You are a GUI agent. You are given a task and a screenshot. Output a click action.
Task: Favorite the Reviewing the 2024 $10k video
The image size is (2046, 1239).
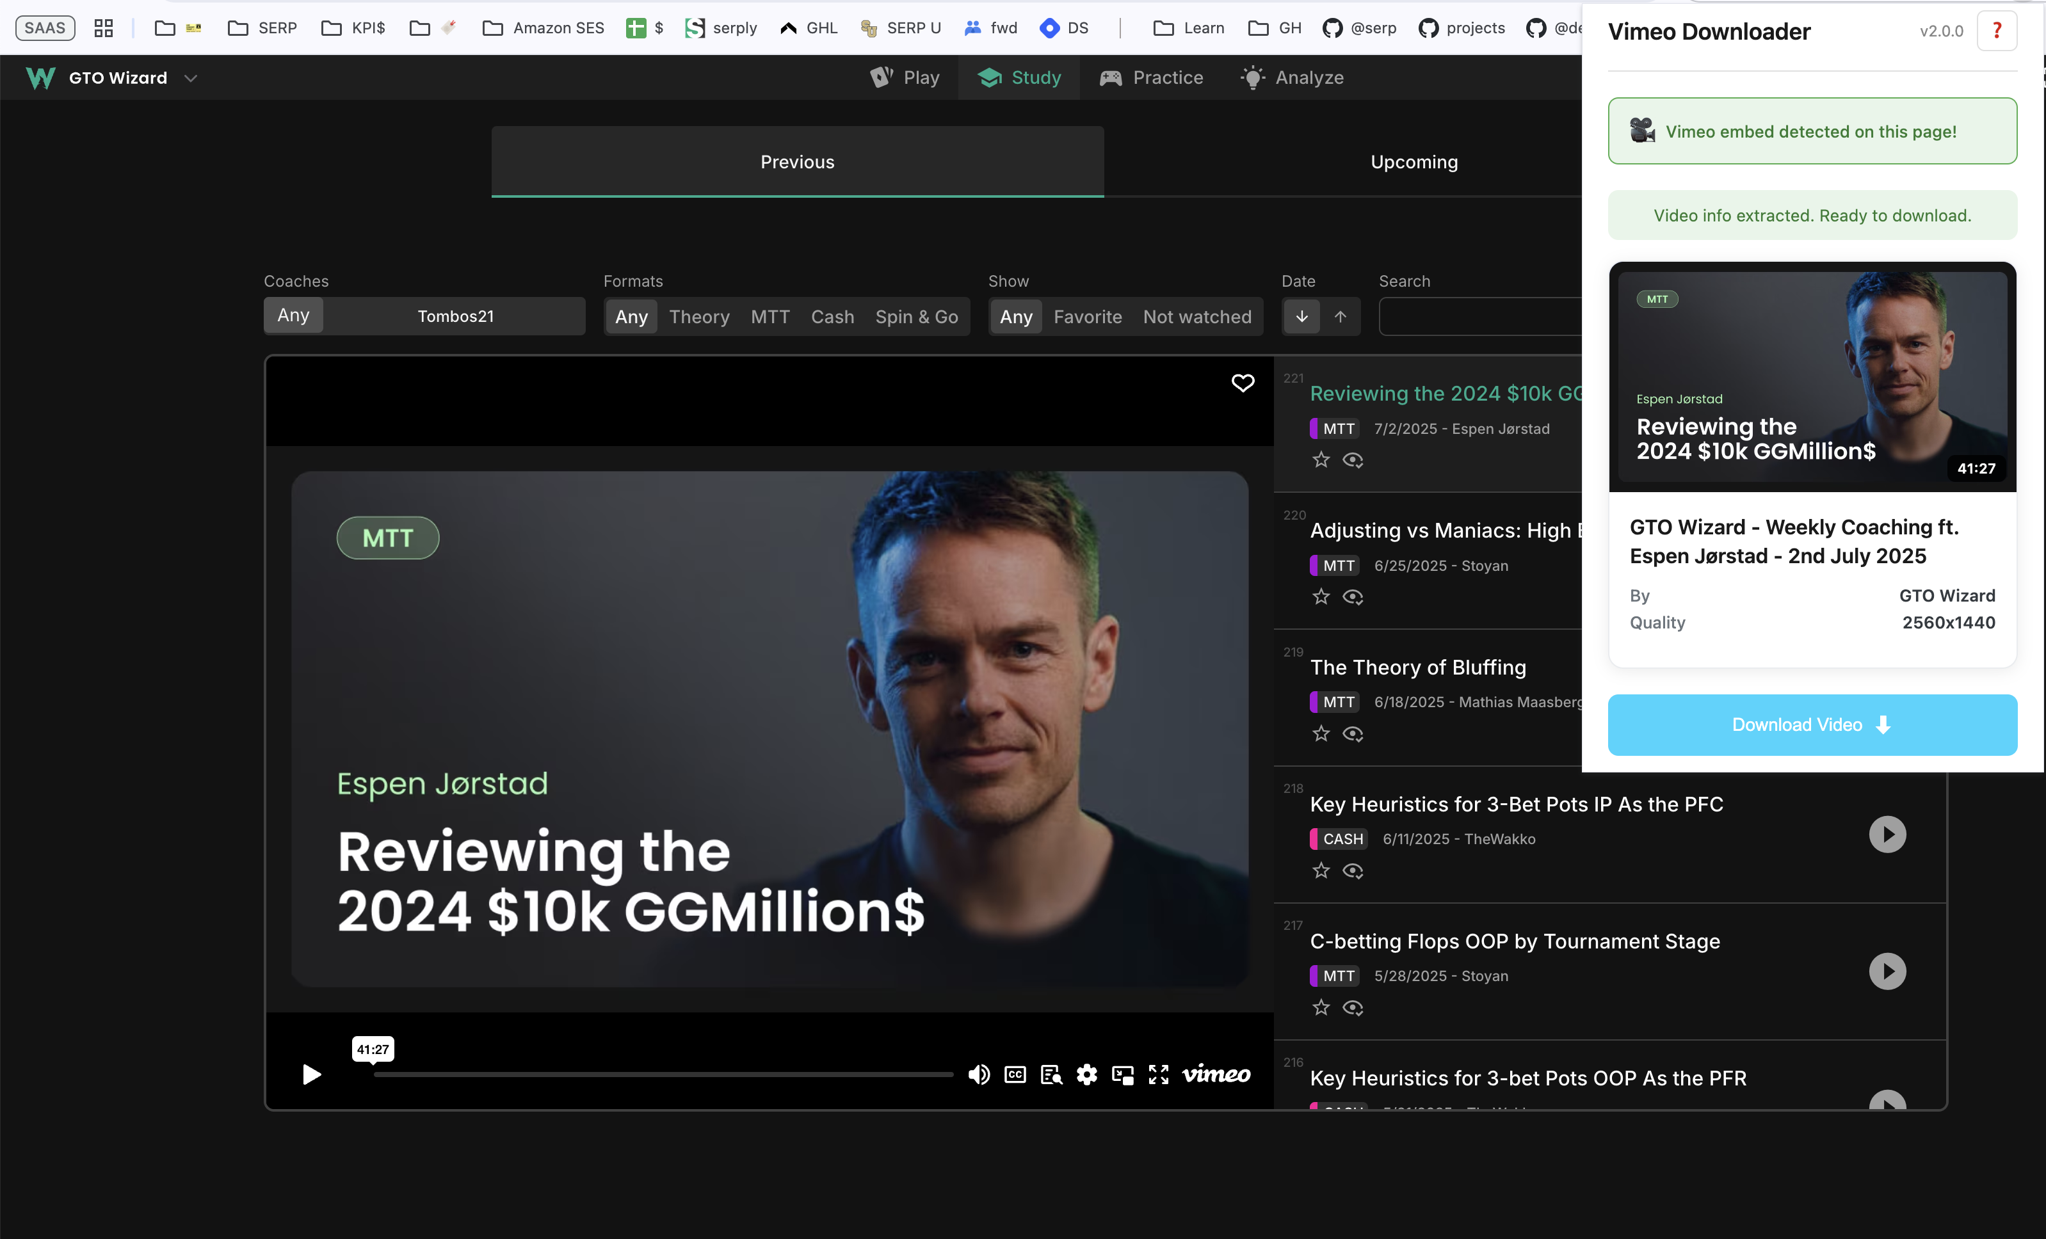pyautogui.click(x=1321, y=459)
